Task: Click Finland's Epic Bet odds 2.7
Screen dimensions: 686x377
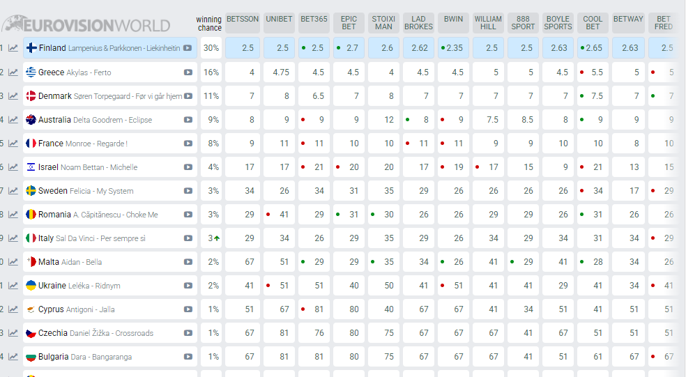Action: 349,48
